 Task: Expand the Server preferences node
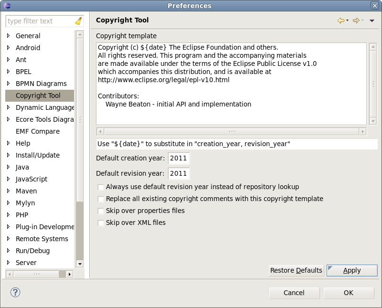click(8, 263)
